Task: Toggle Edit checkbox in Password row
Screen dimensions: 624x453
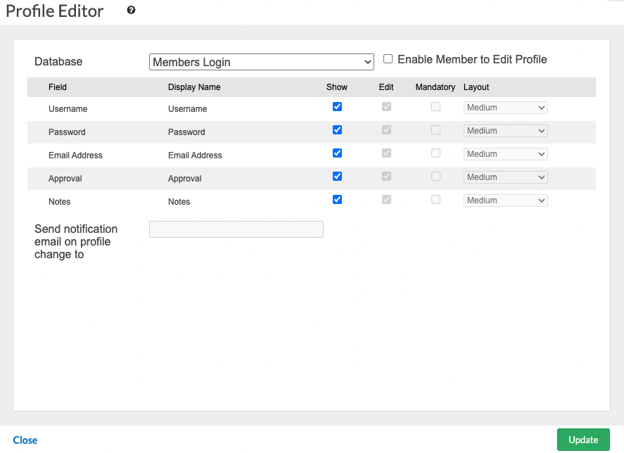Action: click(386, 129)
